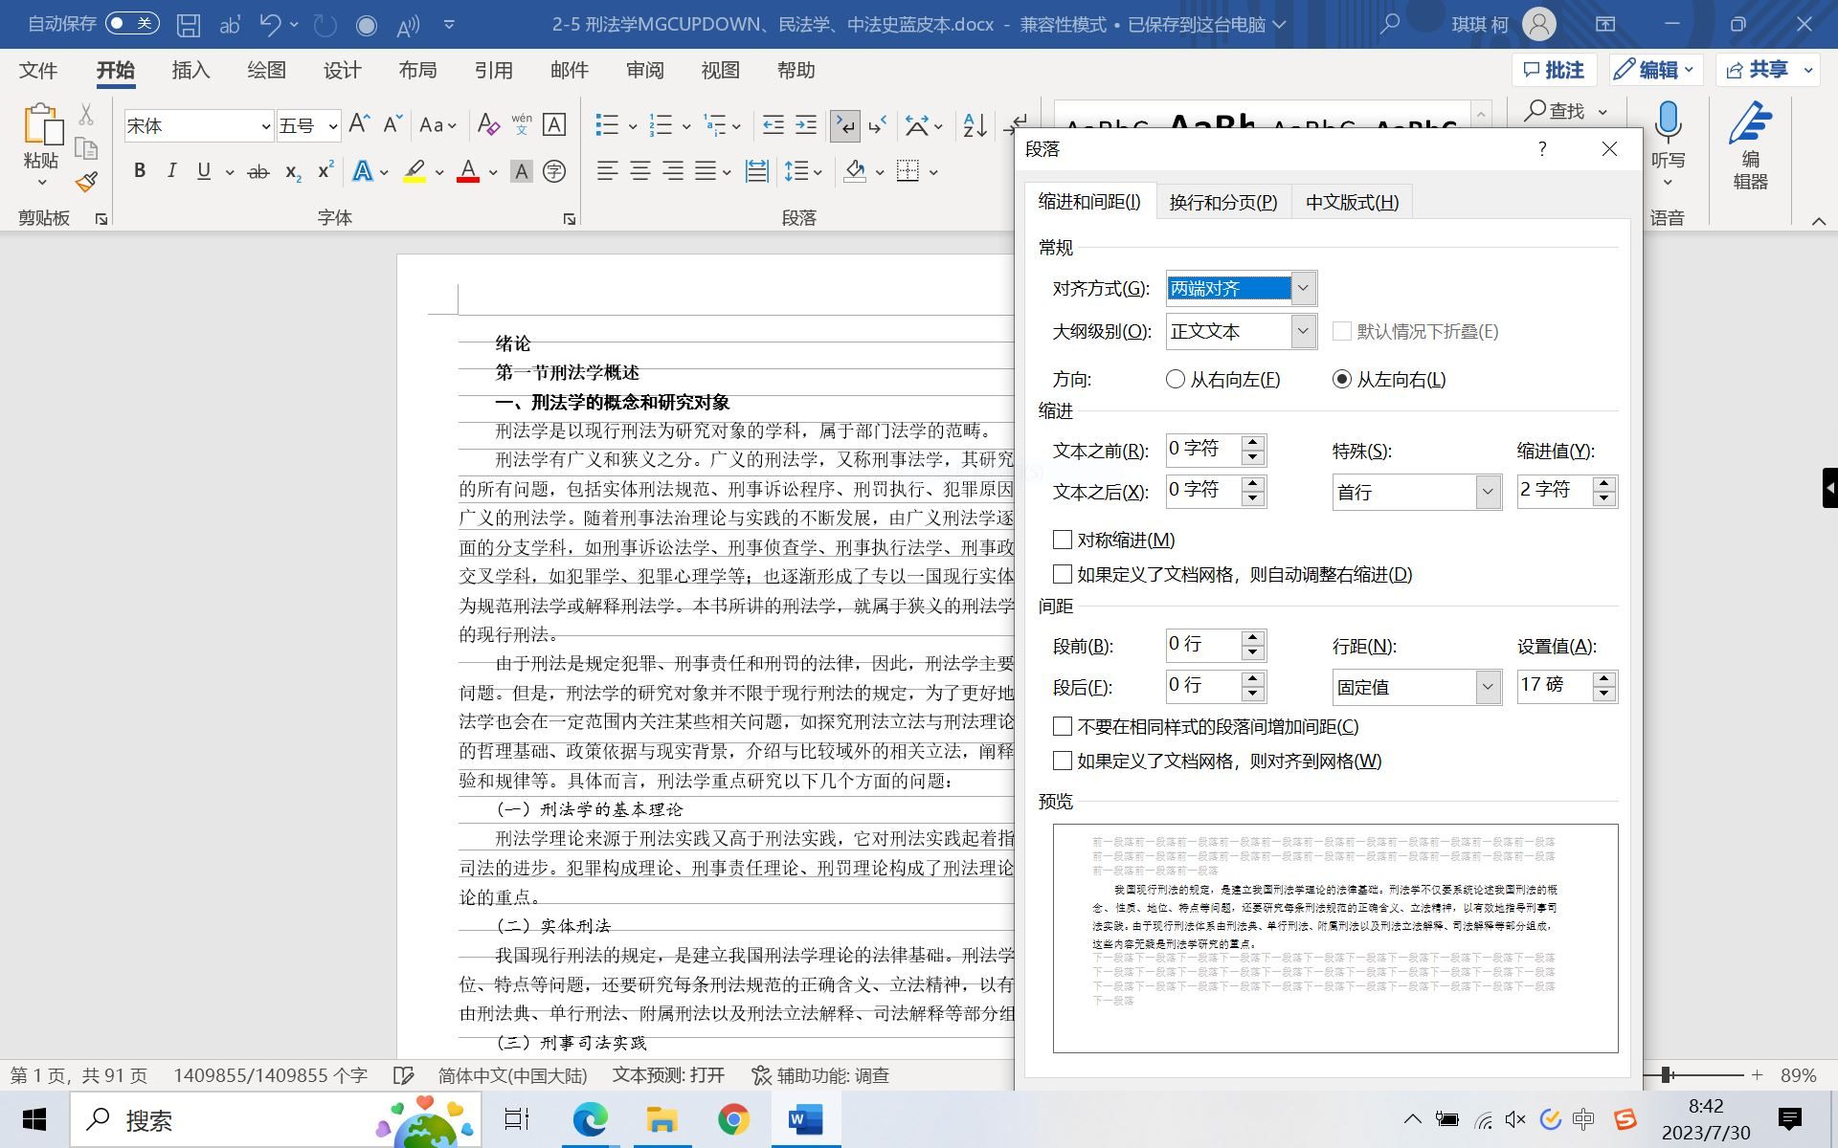Click the yellow highlight color swatch
The image size is (1838, 1148).
pos(415,172)
